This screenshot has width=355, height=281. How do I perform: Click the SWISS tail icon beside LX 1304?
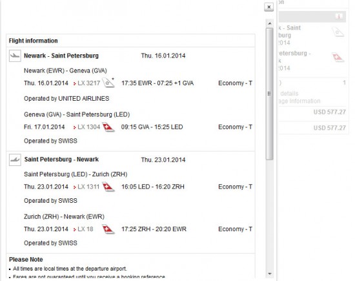[108, 127]
